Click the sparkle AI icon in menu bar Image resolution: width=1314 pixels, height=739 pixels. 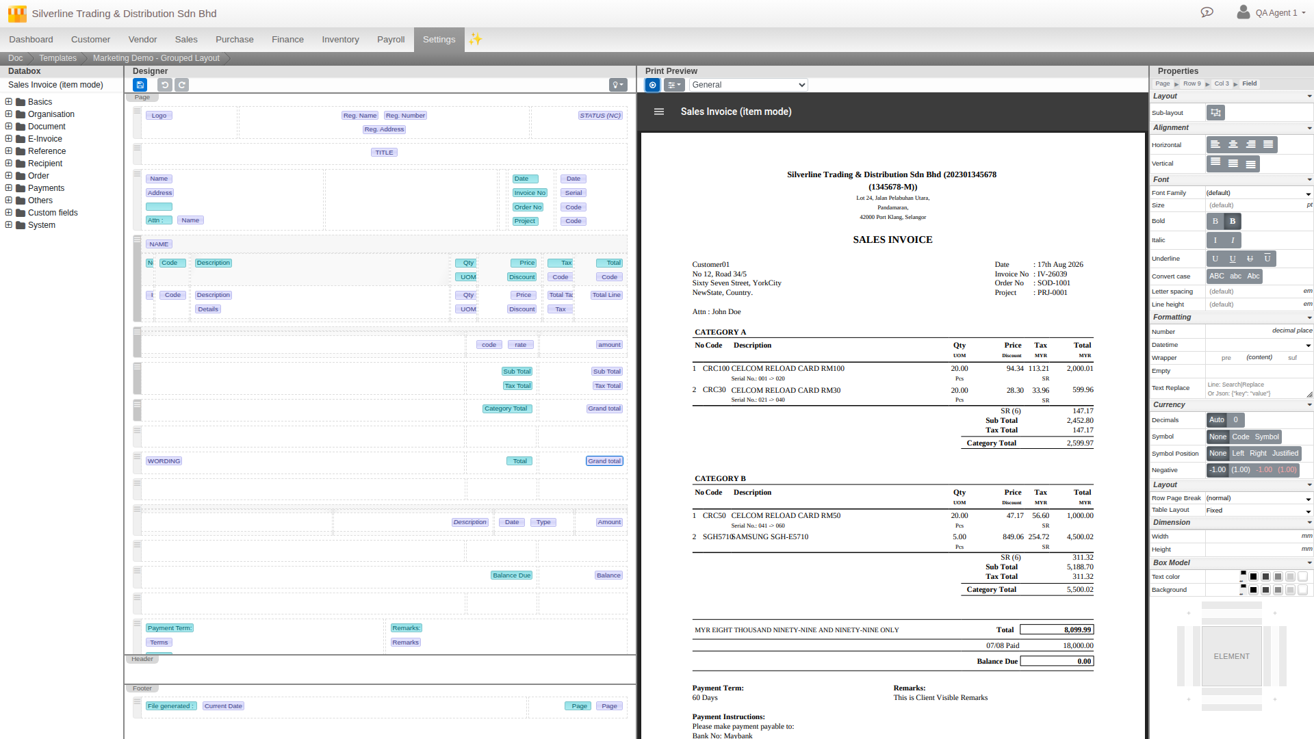point(475,39)
